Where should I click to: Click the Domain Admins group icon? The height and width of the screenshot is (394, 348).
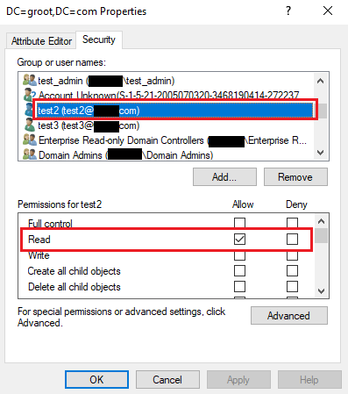click(x=30, y=154)
